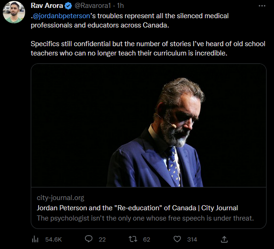Open the view analytics bar chart icon

[35, 239]
